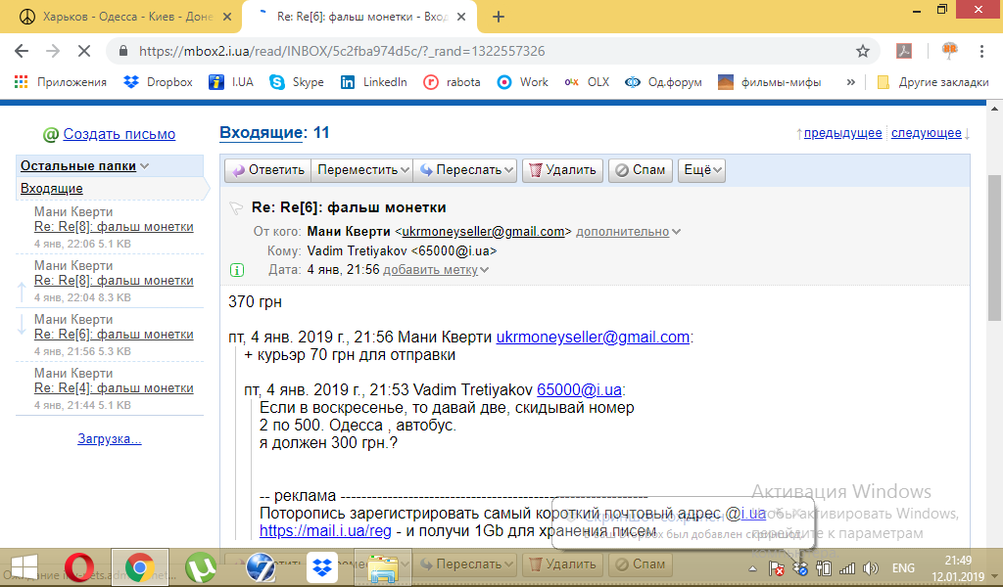Image resolution: width=1003 pixels, height=587 pixels.
Task: Open the rabota bookmark
Action: coord(453,82)
